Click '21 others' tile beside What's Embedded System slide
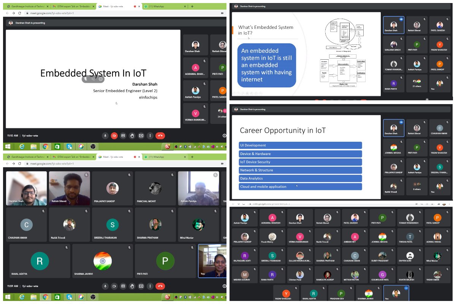456x304 pixels. tap(416, 84)
